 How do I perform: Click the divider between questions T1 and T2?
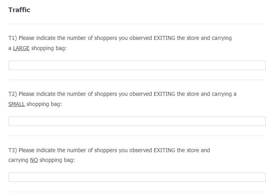(137, 80)
